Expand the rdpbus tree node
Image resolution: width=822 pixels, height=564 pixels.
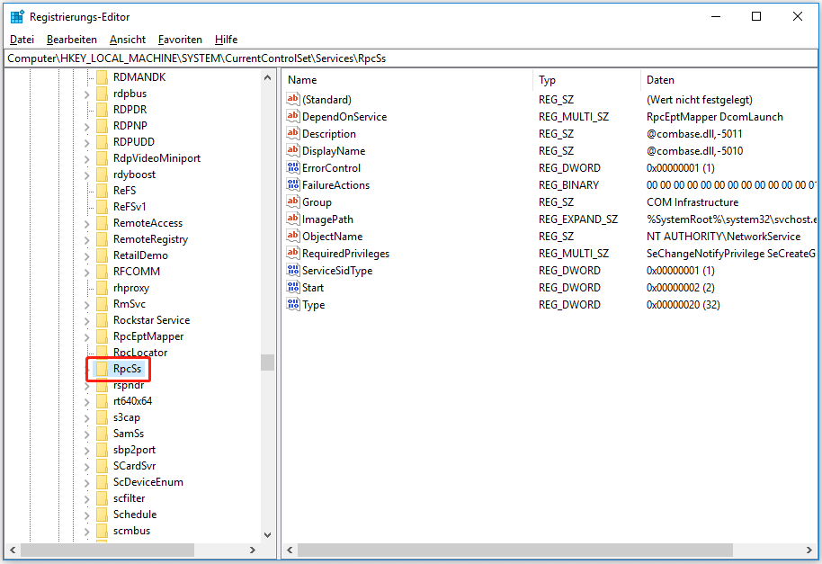click(87, 94)
